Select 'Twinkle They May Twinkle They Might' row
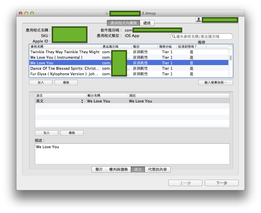The height and width of the screenshot is (213, 261). click(x=65, y=52)
